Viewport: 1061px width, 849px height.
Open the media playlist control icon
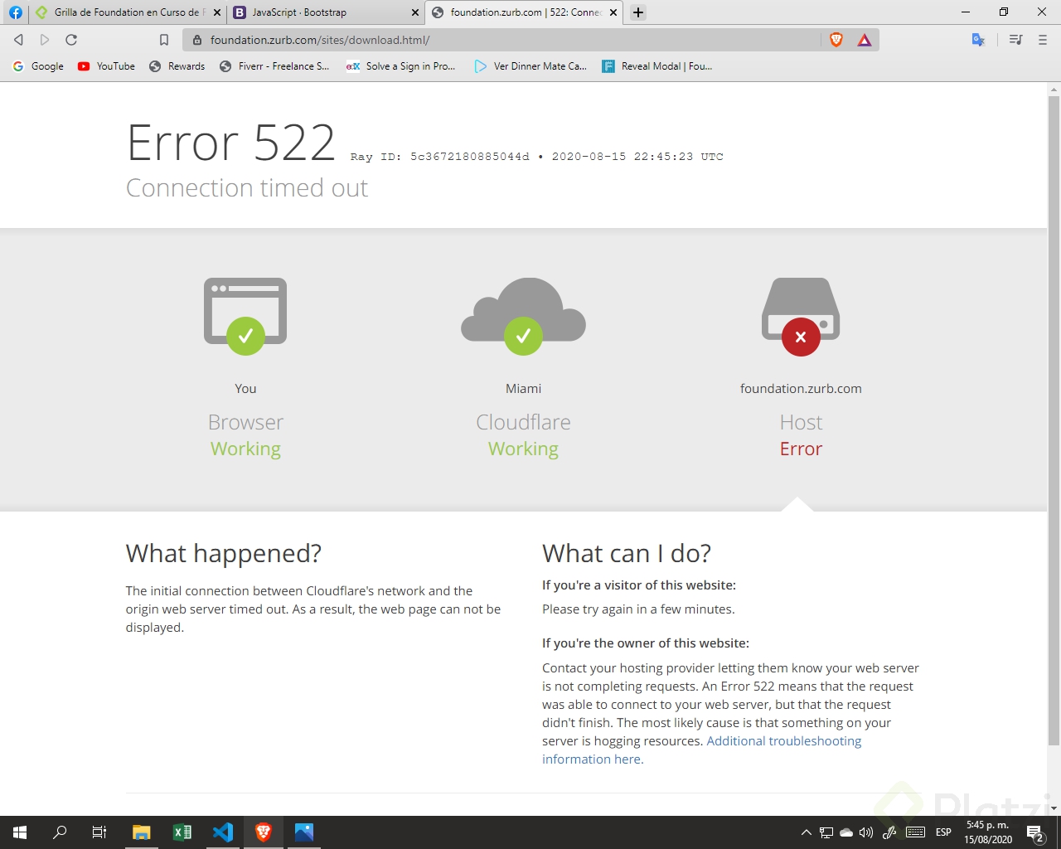(x=1015, y=40)
